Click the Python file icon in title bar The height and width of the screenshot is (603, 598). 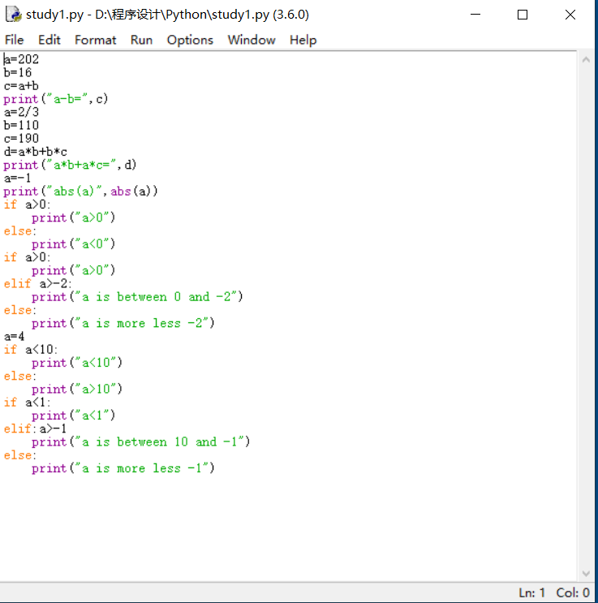tap(14, 15)
